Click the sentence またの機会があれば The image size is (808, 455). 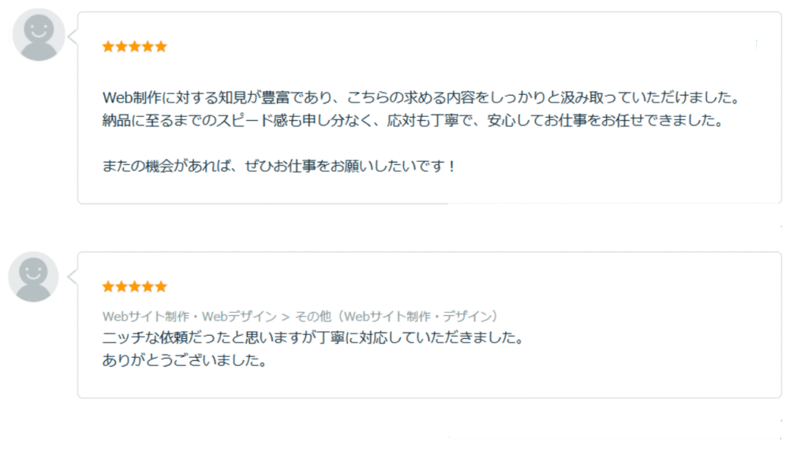[279, 166]
